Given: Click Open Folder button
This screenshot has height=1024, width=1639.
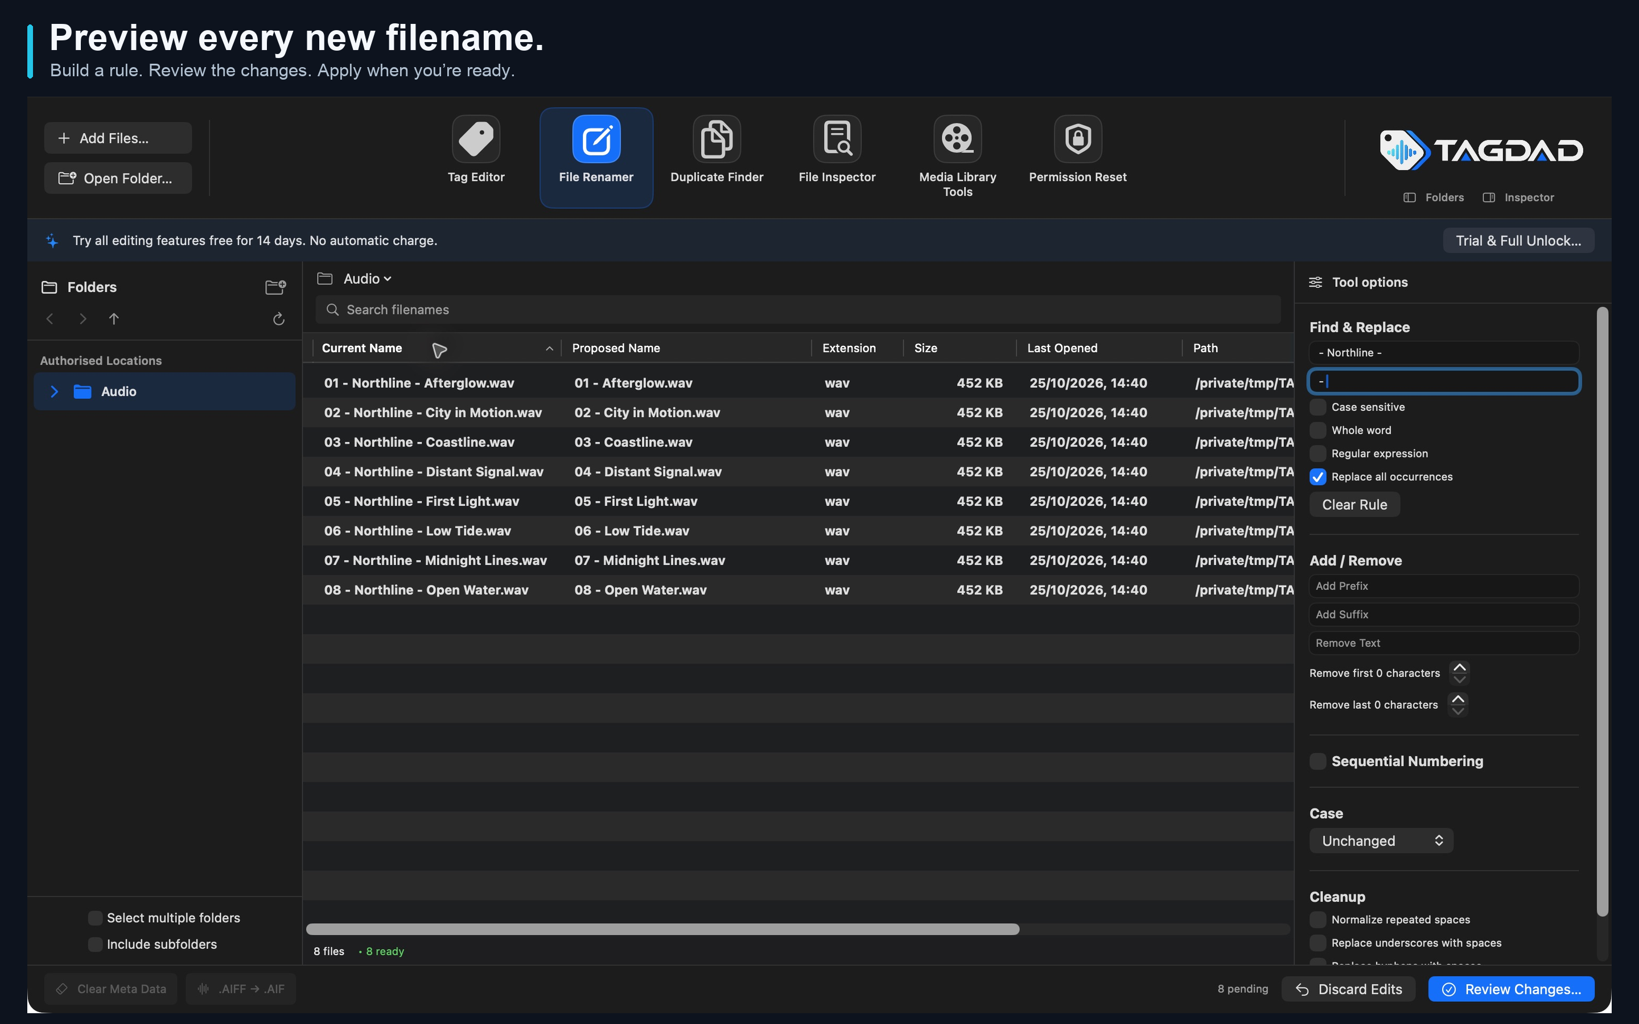Looking at the screenshot, I should [118, 178].
